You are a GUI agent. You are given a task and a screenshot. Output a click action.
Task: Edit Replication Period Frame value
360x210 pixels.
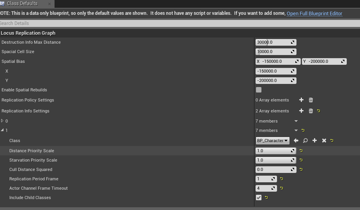tap(266, 179)
